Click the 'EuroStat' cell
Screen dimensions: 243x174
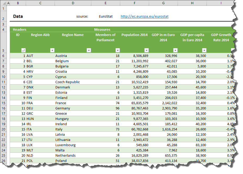(106, 17)
